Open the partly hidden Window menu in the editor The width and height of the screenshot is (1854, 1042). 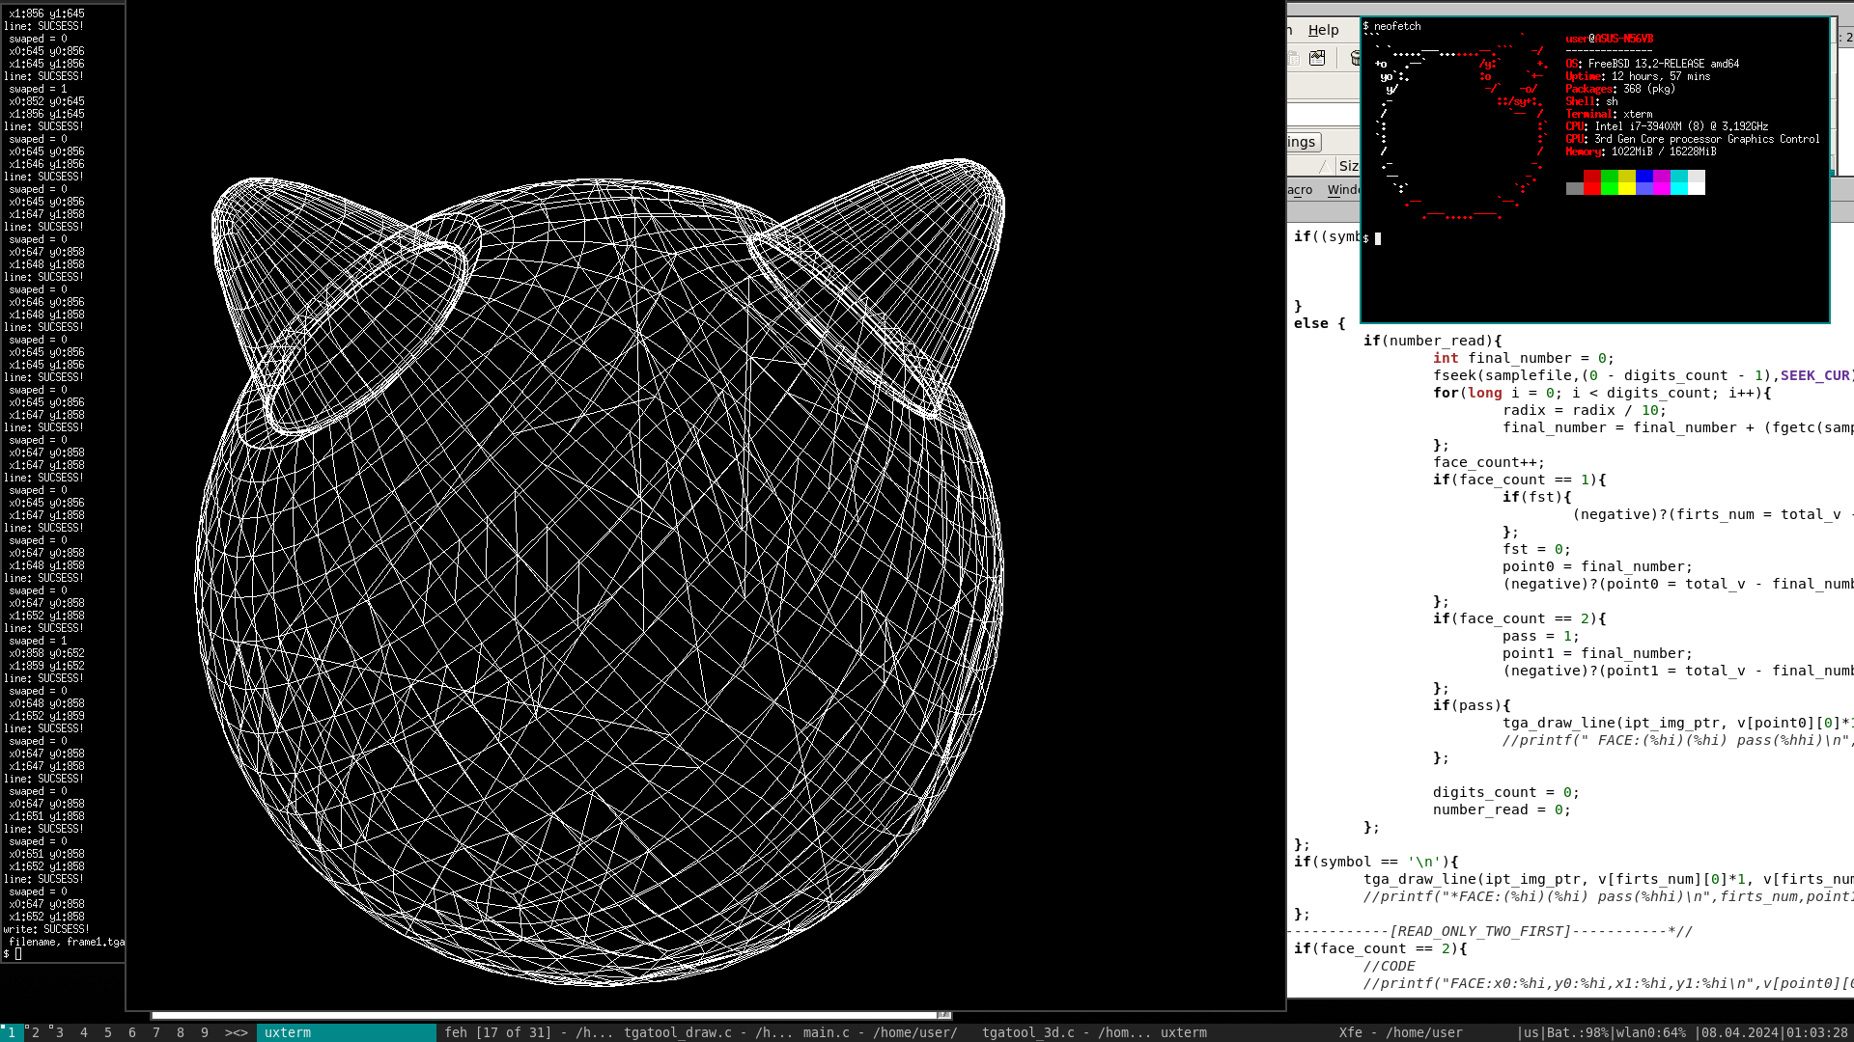coord(1343,190)
